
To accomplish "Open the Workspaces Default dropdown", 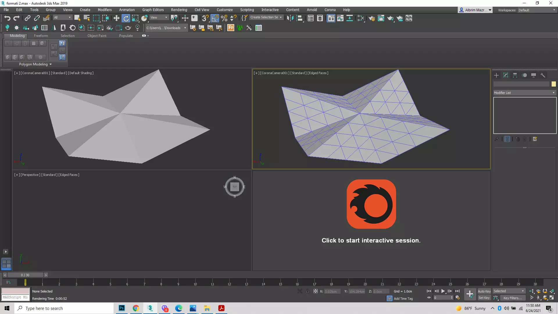I will [x=537, y=10].
